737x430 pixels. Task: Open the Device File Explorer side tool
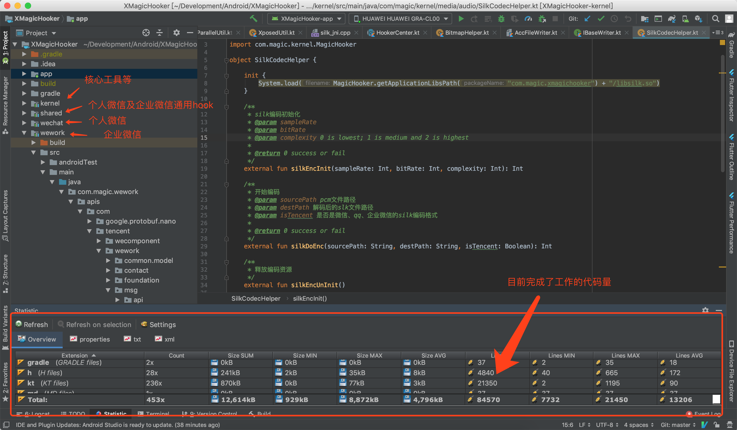[731, 371]
